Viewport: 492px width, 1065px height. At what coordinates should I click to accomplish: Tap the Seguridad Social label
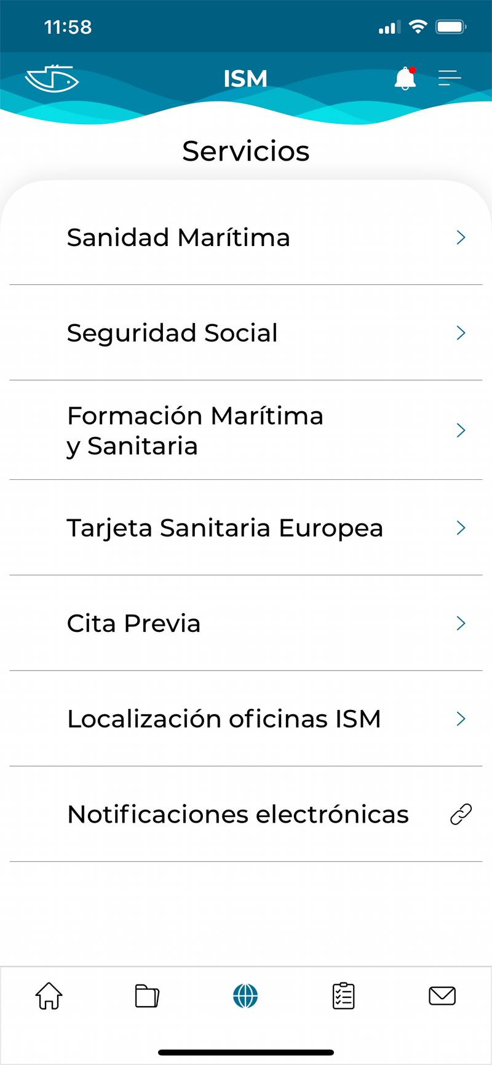(172, 333)
